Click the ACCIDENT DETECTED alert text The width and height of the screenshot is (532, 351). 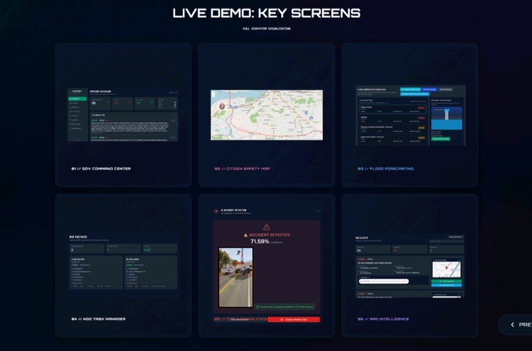(x=269, y=235)
